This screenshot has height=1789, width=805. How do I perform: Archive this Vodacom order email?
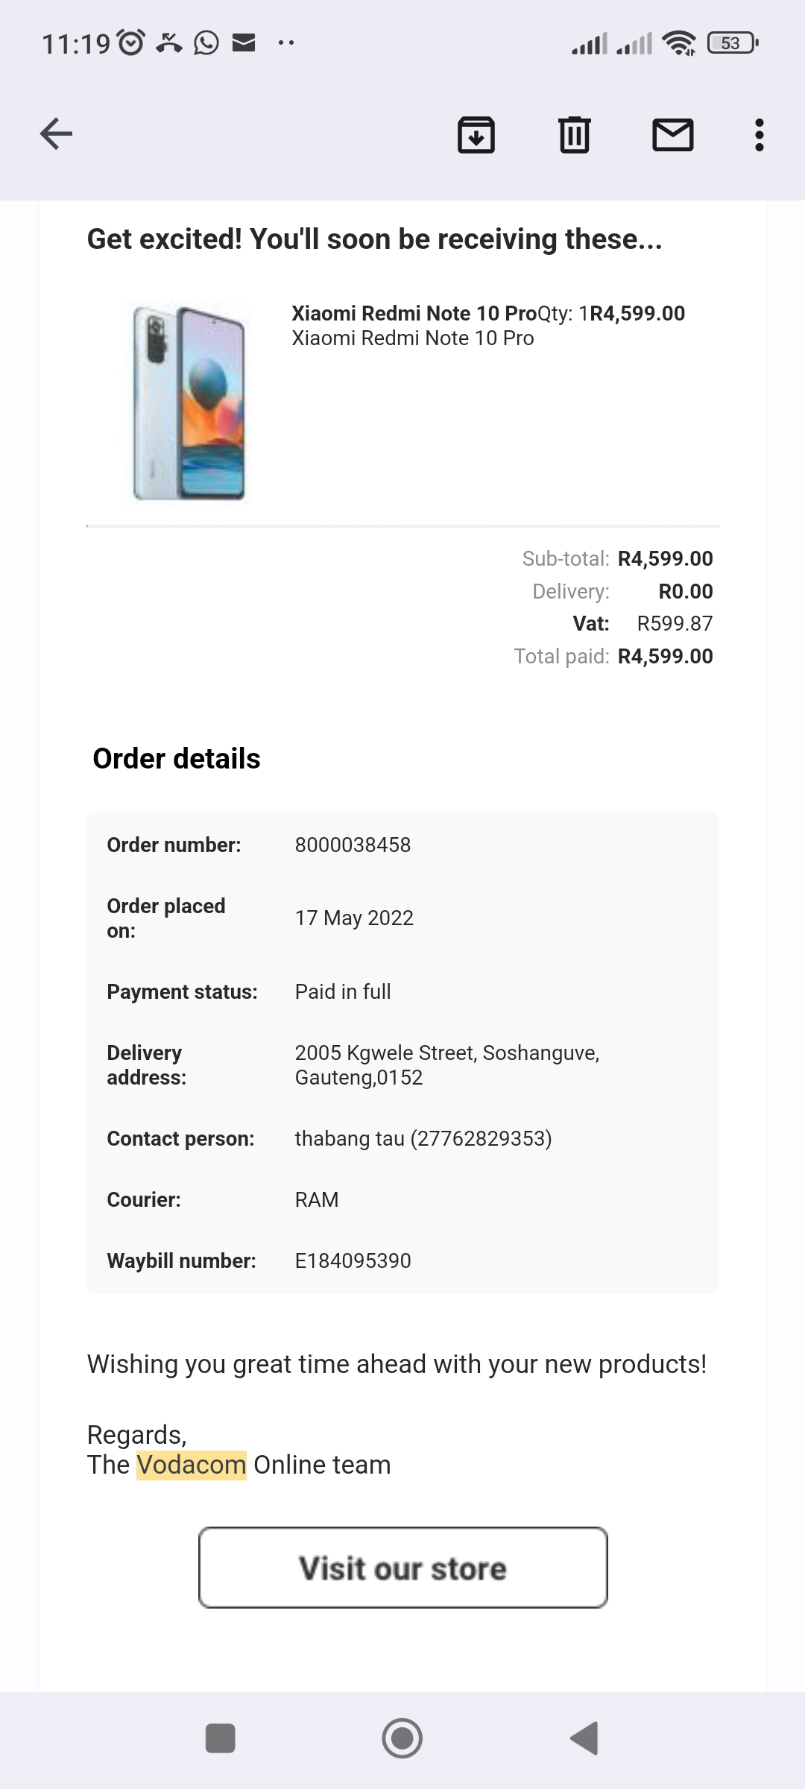tap(476, 136)
